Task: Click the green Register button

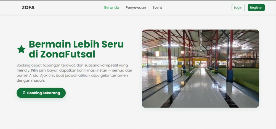Action: tap(256, 7)
